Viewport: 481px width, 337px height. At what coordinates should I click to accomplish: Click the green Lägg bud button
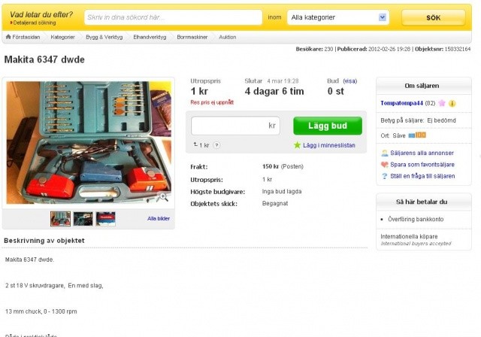328,126
